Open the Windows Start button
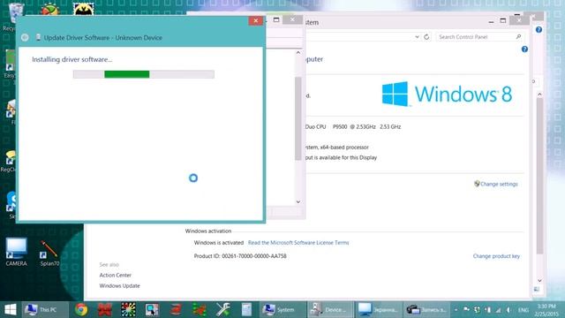This screenshot has height=318, width=565. (11, 309)
